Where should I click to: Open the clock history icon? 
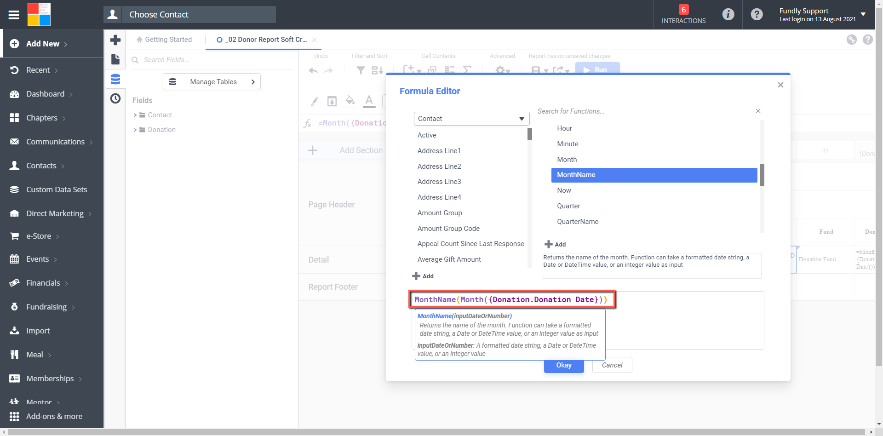point(115,98)
